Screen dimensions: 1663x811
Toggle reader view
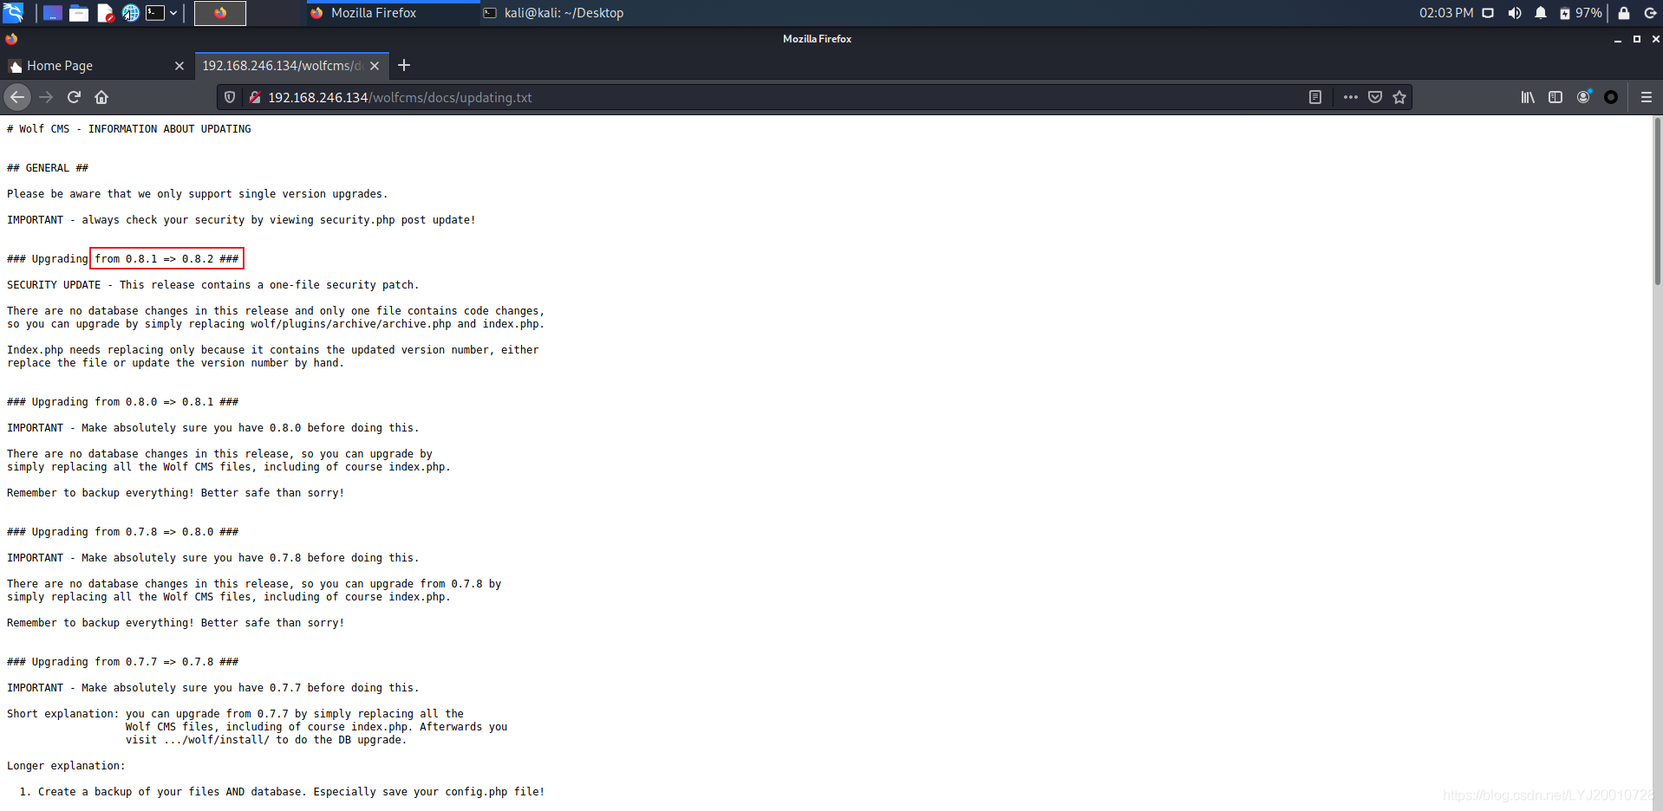tap(1315, 97)
